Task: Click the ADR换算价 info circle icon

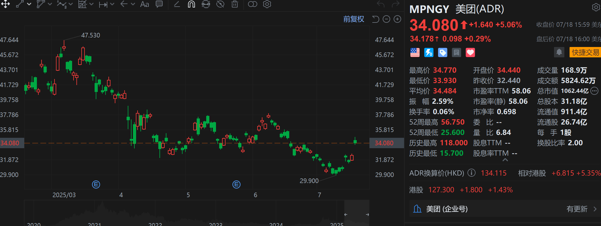Action: [471, 173]
